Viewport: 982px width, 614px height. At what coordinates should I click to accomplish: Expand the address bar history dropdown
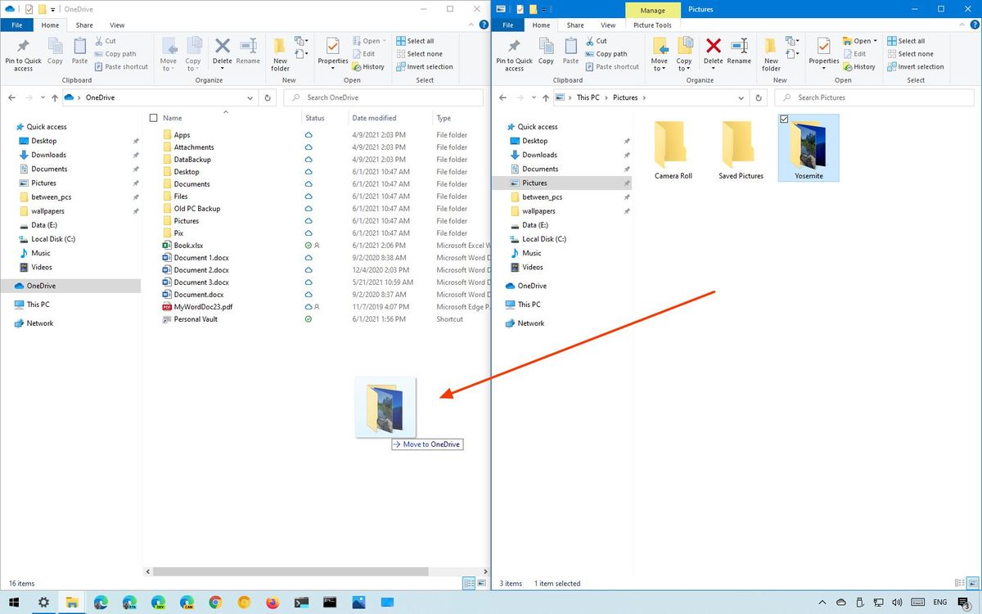pyautogui.click(x=741, y=97)
